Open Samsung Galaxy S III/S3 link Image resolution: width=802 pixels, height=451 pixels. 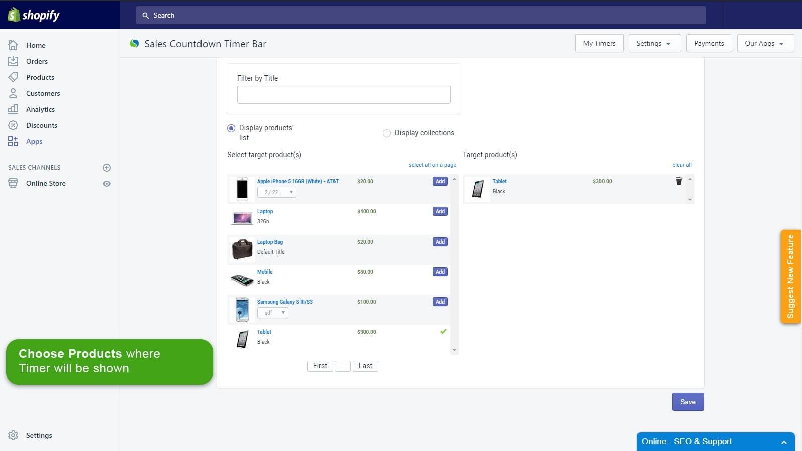(x=285, y=302)
